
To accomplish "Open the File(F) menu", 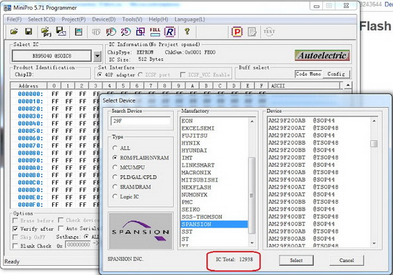I will (14, 19).
